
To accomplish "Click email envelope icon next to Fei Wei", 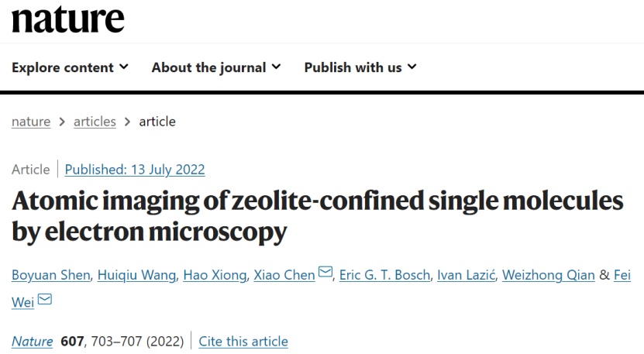I will [45, 299].
